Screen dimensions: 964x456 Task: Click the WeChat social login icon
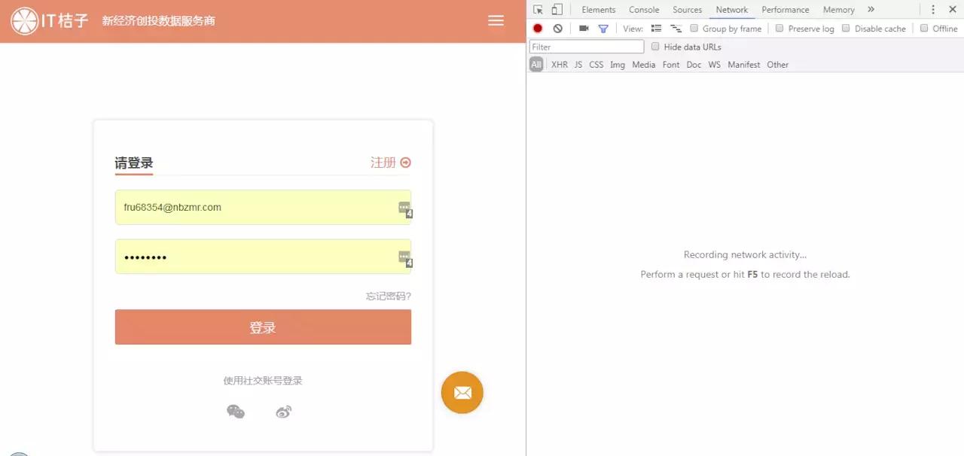click(236, 412)
